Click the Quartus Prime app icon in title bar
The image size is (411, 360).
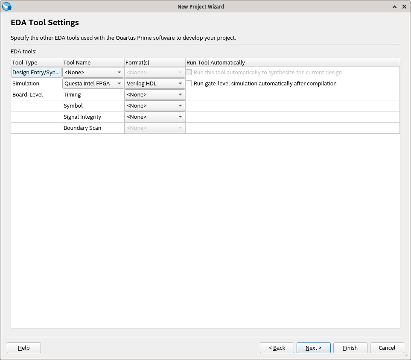[6, 6]
